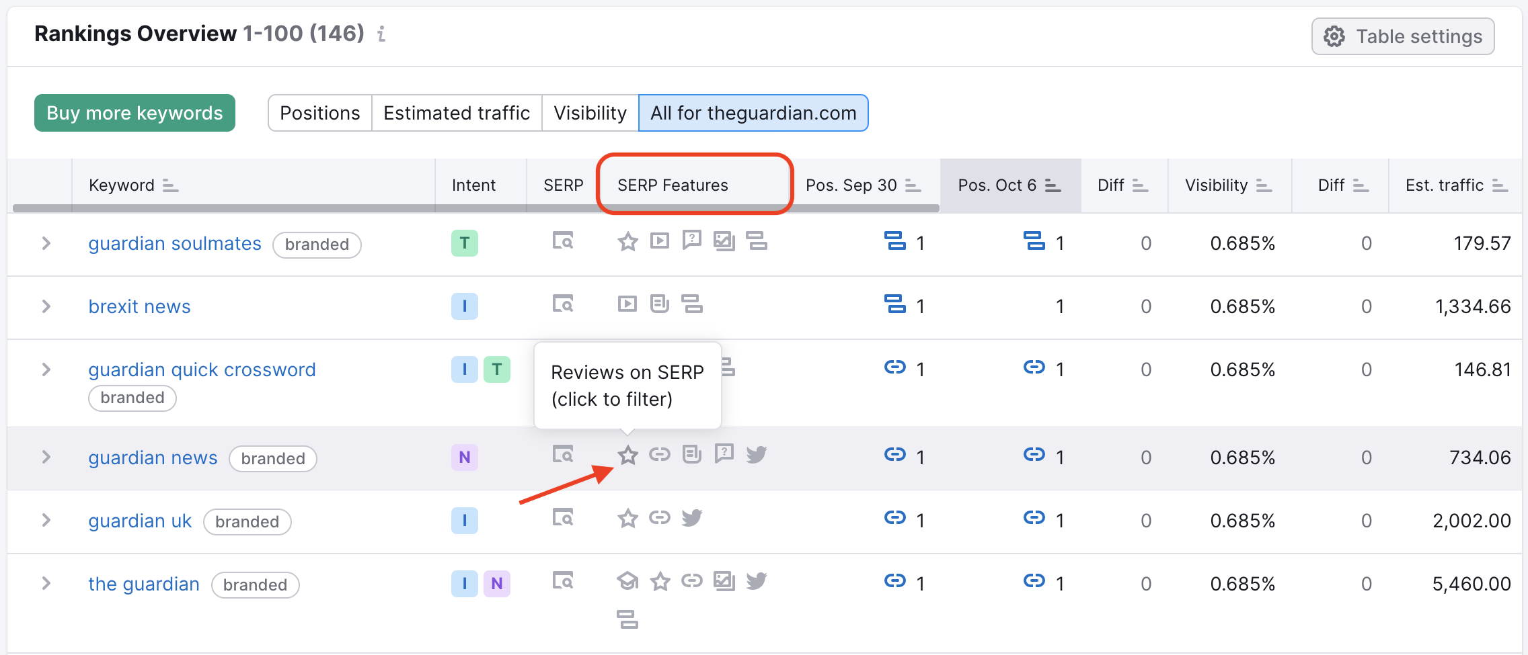Switch to the Positions tab
1528x655 pixels.
click(x=320, y=113)
